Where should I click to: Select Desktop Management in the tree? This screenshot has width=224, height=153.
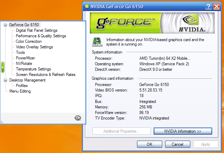(27, 80)
